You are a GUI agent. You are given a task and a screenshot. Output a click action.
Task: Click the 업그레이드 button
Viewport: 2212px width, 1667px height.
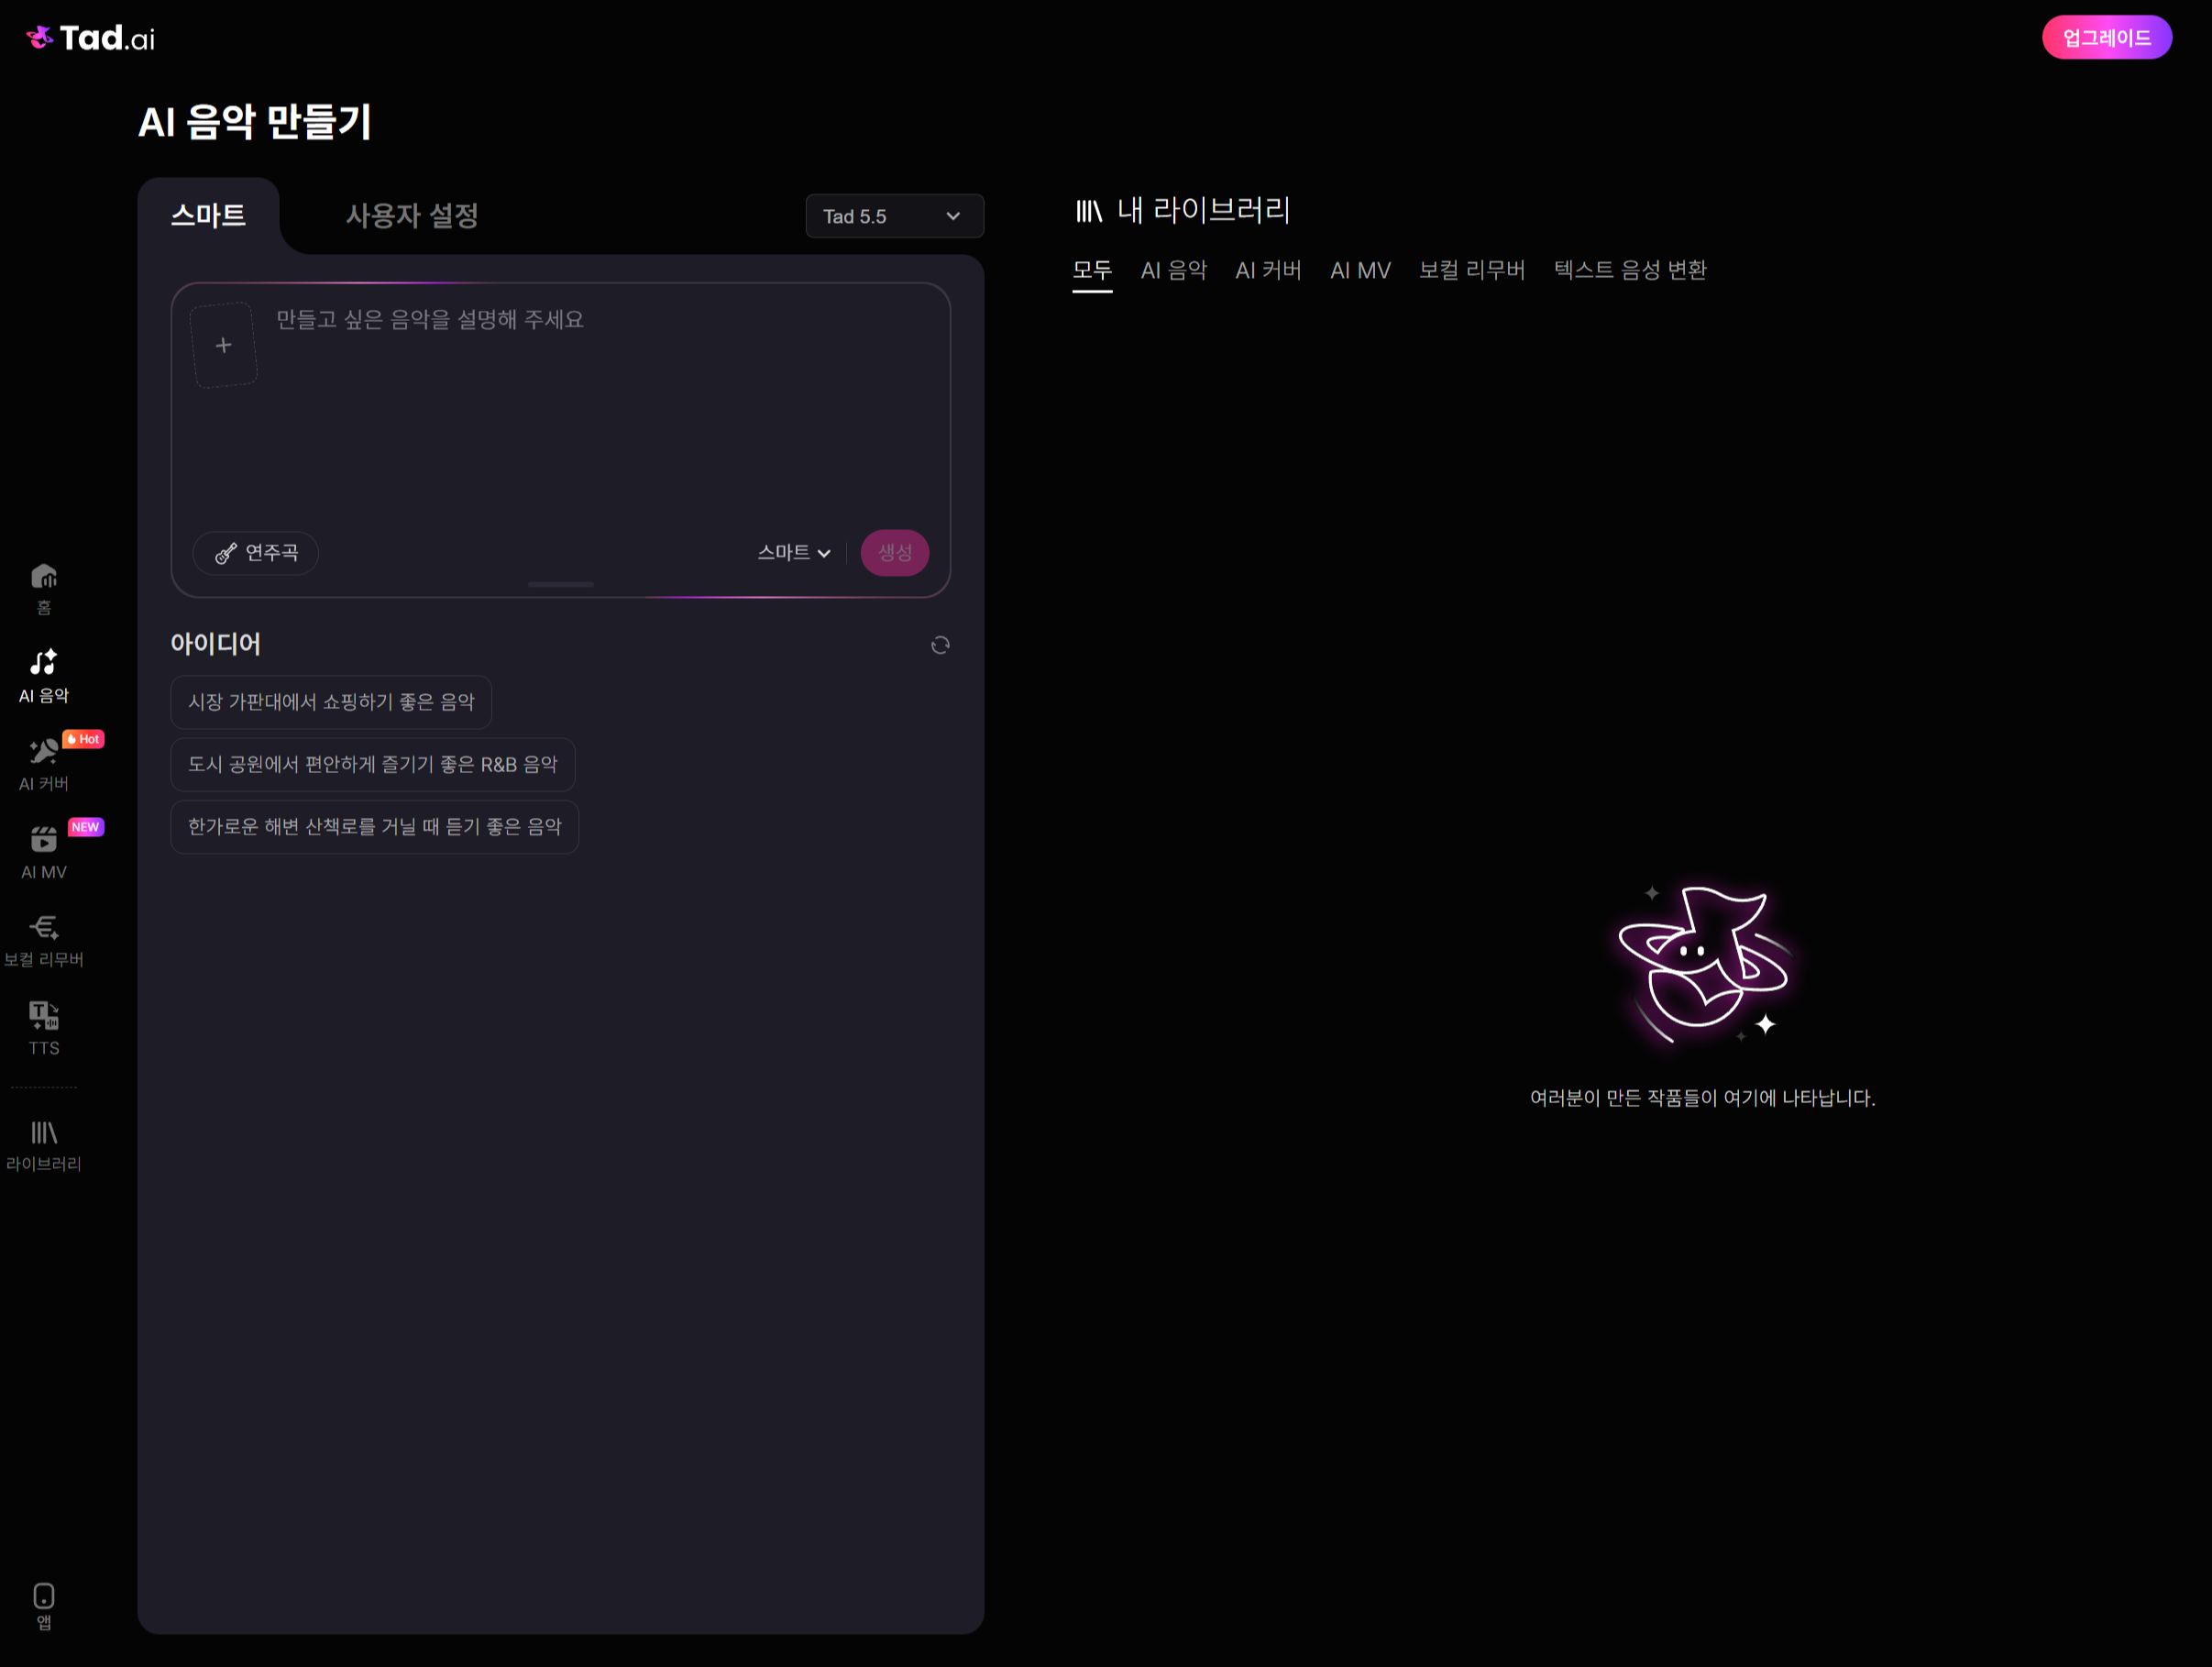[x=2106, y=38]
